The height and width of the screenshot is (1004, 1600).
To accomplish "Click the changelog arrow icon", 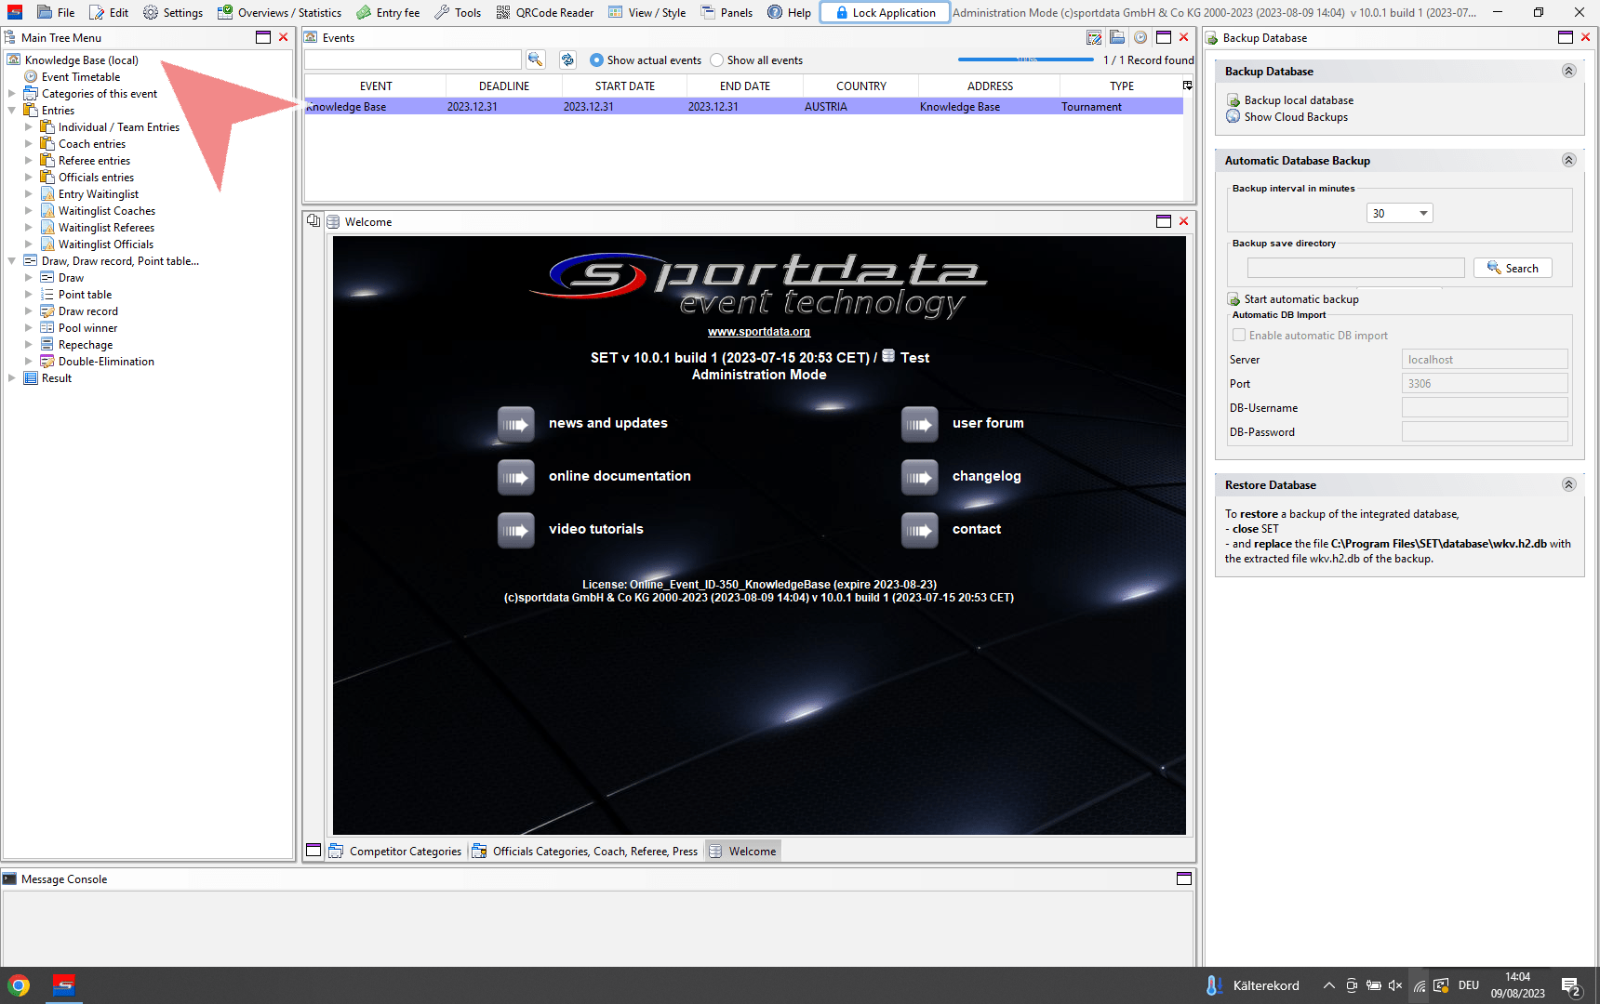I will 919,477.
